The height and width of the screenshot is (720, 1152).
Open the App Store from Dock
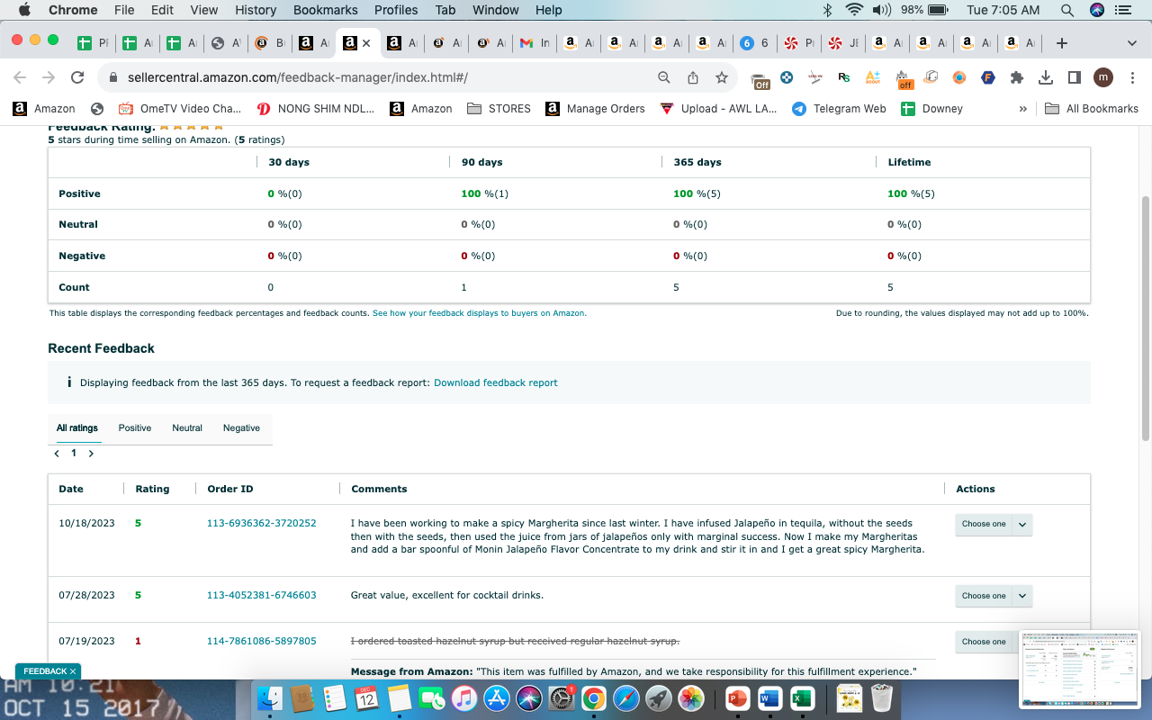pyautogui.click(x=496, y=698)
